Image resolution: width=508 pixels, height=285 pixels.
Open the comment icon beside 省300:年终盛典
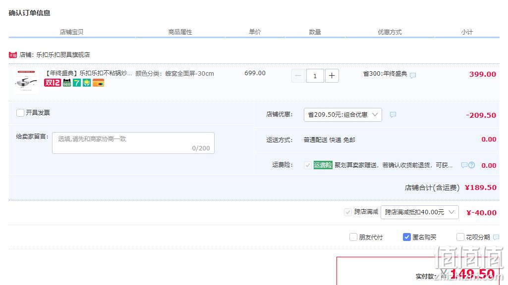point(413,75)
